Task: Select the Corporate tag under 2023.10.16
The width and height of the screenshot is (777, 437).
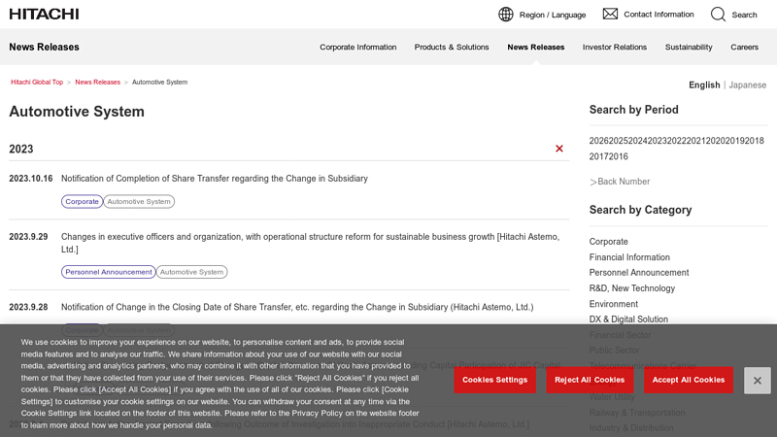Action: pyautogui.click(x=82, y=202)
